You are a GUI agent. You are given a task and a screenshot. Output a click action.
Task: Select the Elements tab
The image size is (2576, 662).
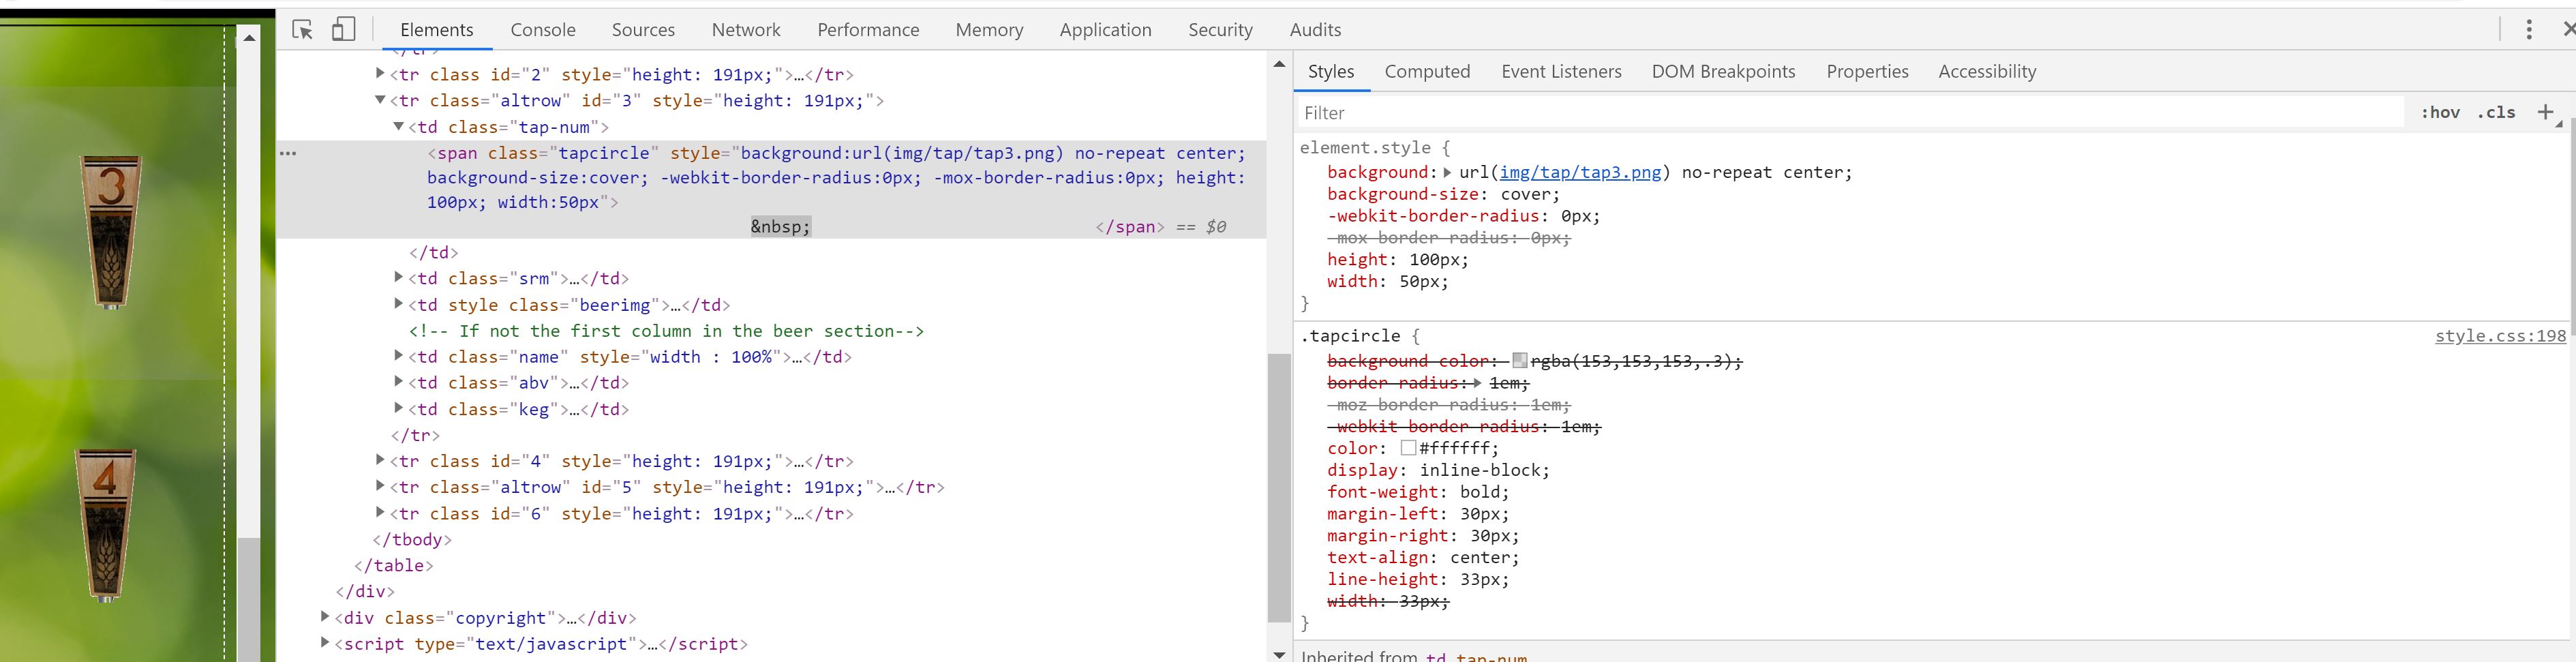(x=437, y=30)
